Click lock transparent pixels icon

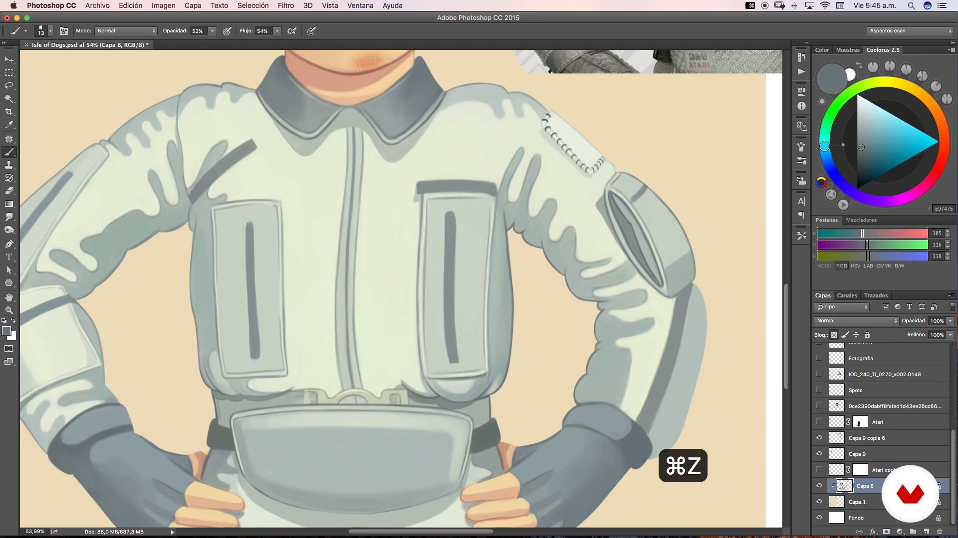tap(834, 335)
